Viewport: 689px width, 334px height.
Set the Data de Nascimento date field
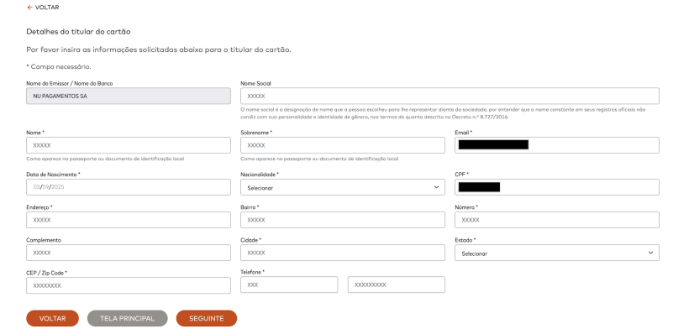pos(129,187)
